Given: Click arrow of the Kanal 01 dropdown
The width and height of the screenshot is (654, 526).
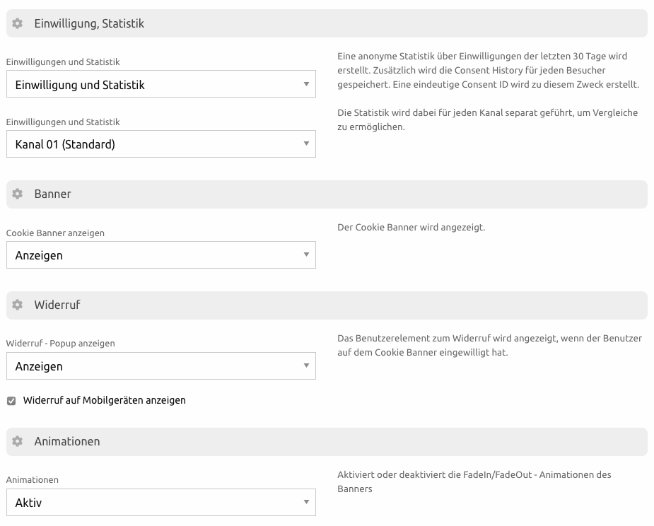Looking at the screenshot, I should 306,144.
